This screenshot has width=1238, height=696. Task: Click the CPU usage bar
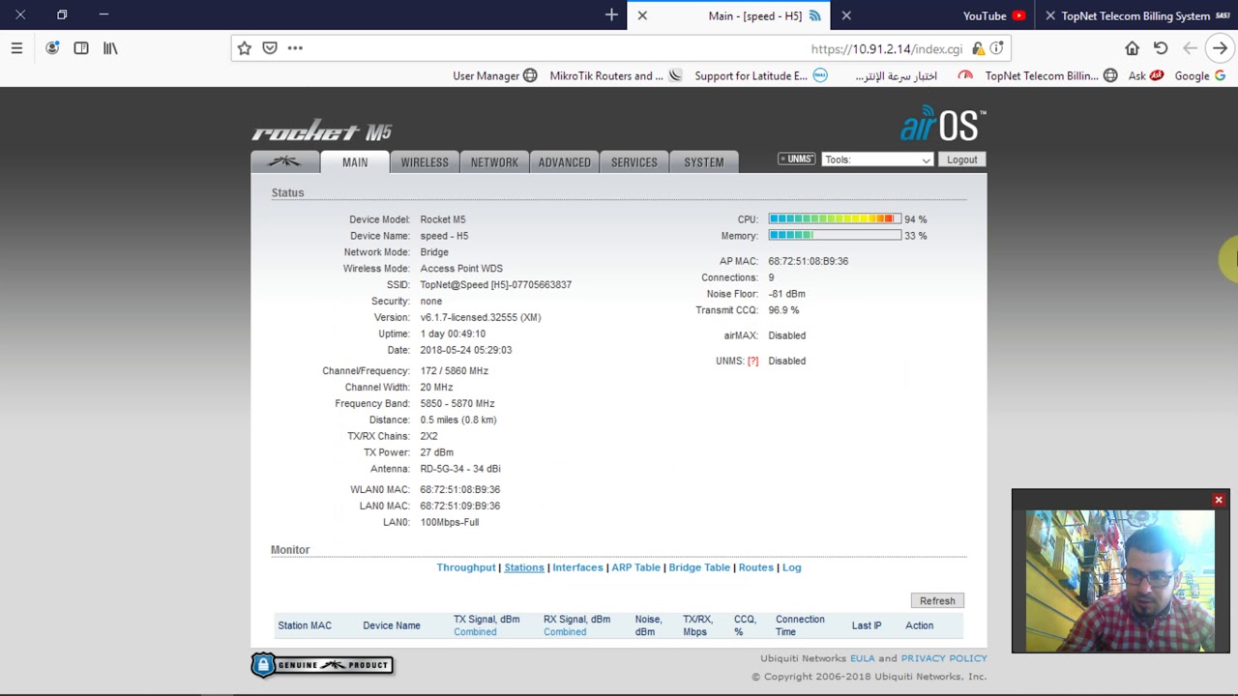point(835,219)
